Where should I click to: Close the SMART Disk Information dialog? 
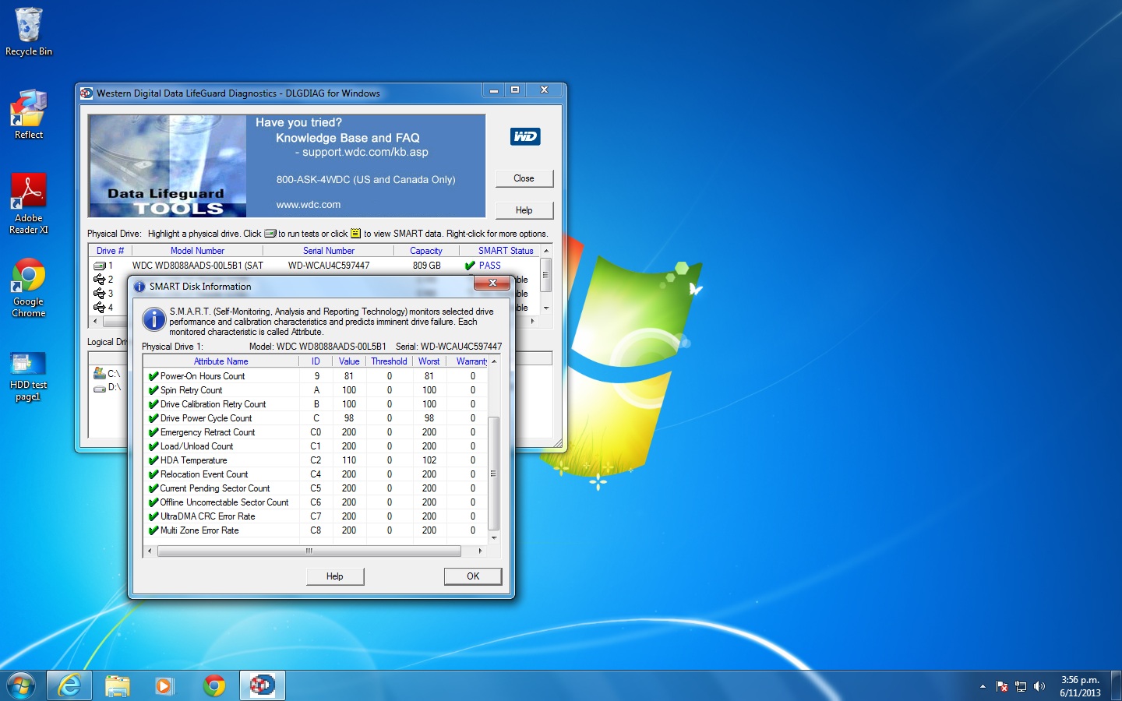(492, 284)
